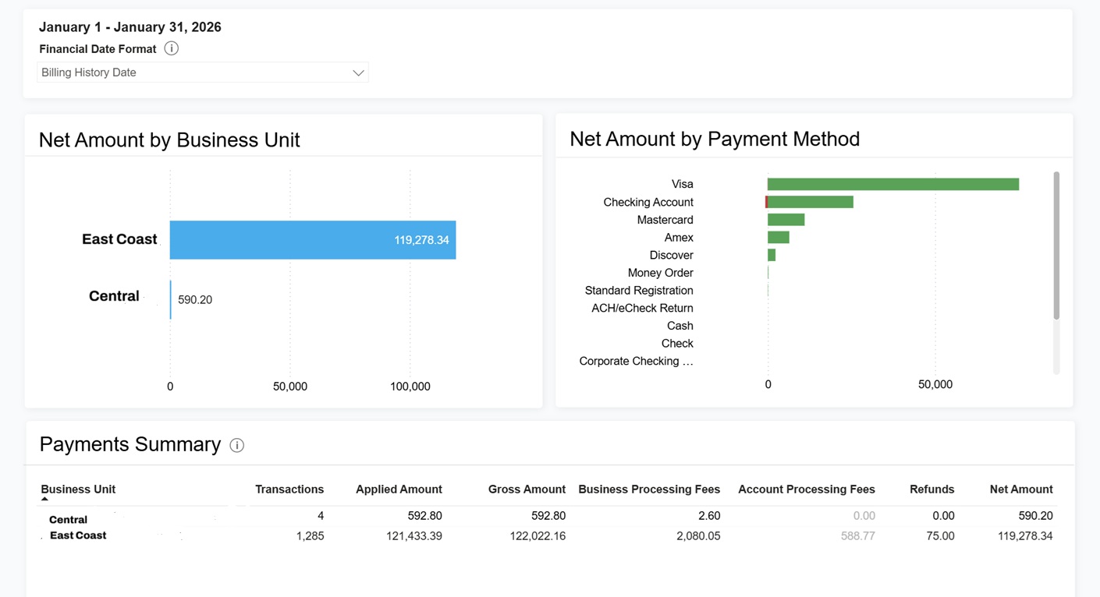Toggle sorting on the Refunds column
Screen dimensions: 1100x597
click(932, 489)
